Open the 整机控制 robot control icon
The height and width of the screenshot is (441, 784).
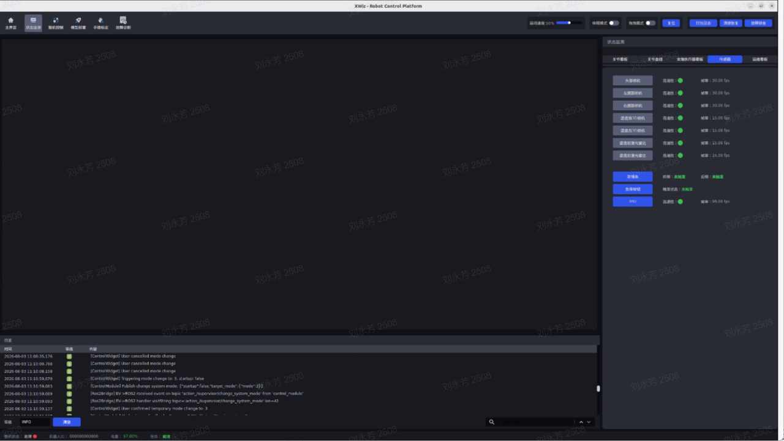coord(56,23)
